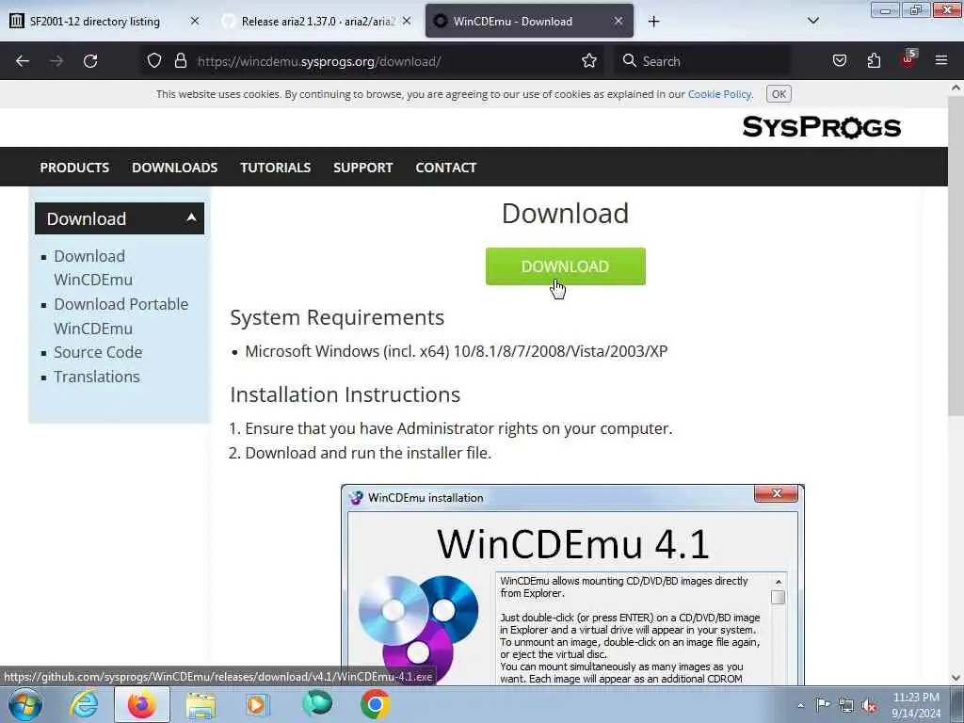Open the Action Center flag icon
The image size is (964, 723).
coord(823,704)
